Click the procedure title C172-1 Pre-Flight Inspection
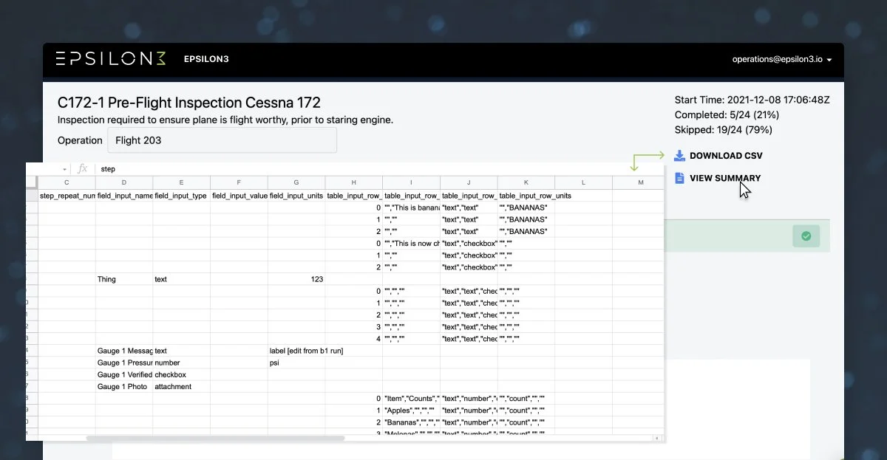The width and height of the screenshot is (887, 460). click(189, 103)
